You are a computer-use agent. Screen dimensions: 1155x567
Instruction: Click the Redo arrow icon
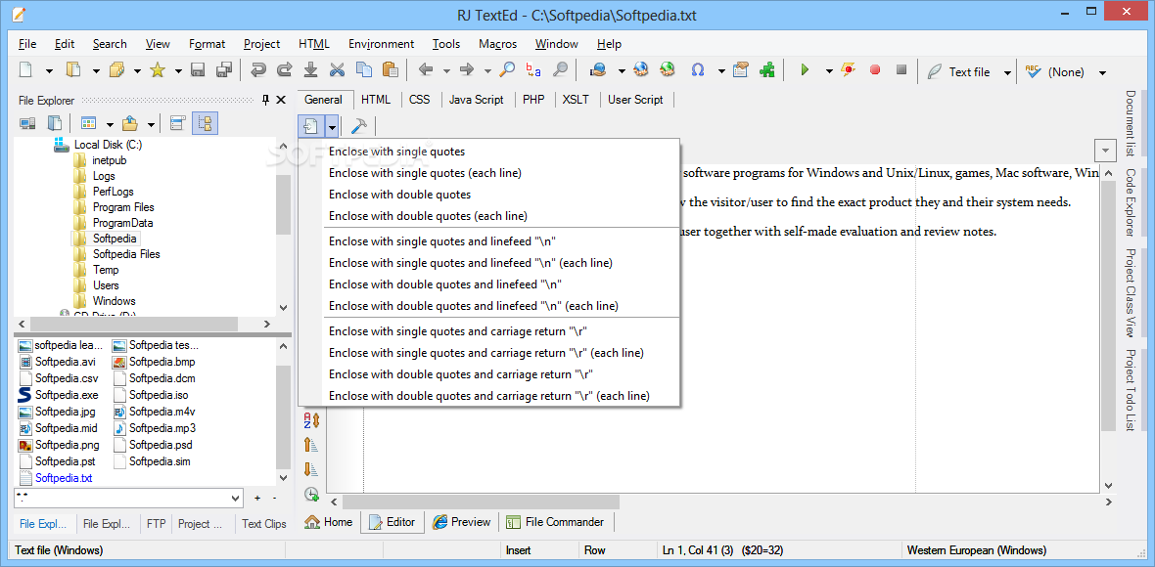click(284, 70)
